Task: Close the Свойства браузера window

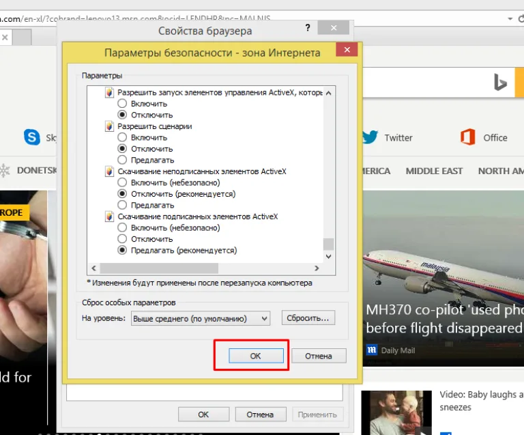Action: [334, 28]
